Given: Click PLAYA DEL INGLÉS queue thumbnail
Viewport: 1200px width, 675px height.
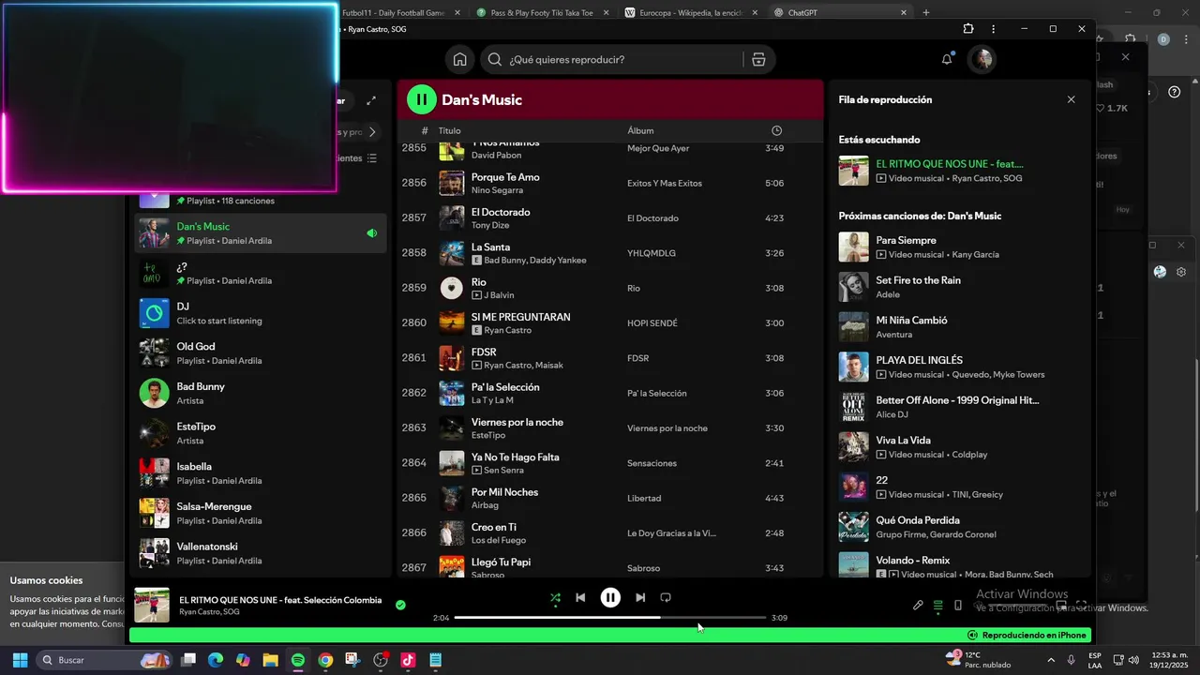Looking at the screenshot, I should tap(853, 367).
